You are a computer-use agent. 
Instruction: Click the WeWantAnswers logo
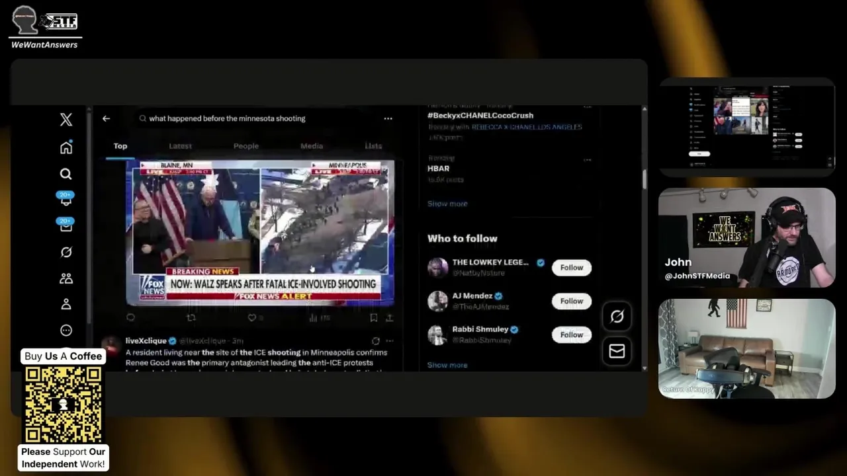[x=44, y=26]
